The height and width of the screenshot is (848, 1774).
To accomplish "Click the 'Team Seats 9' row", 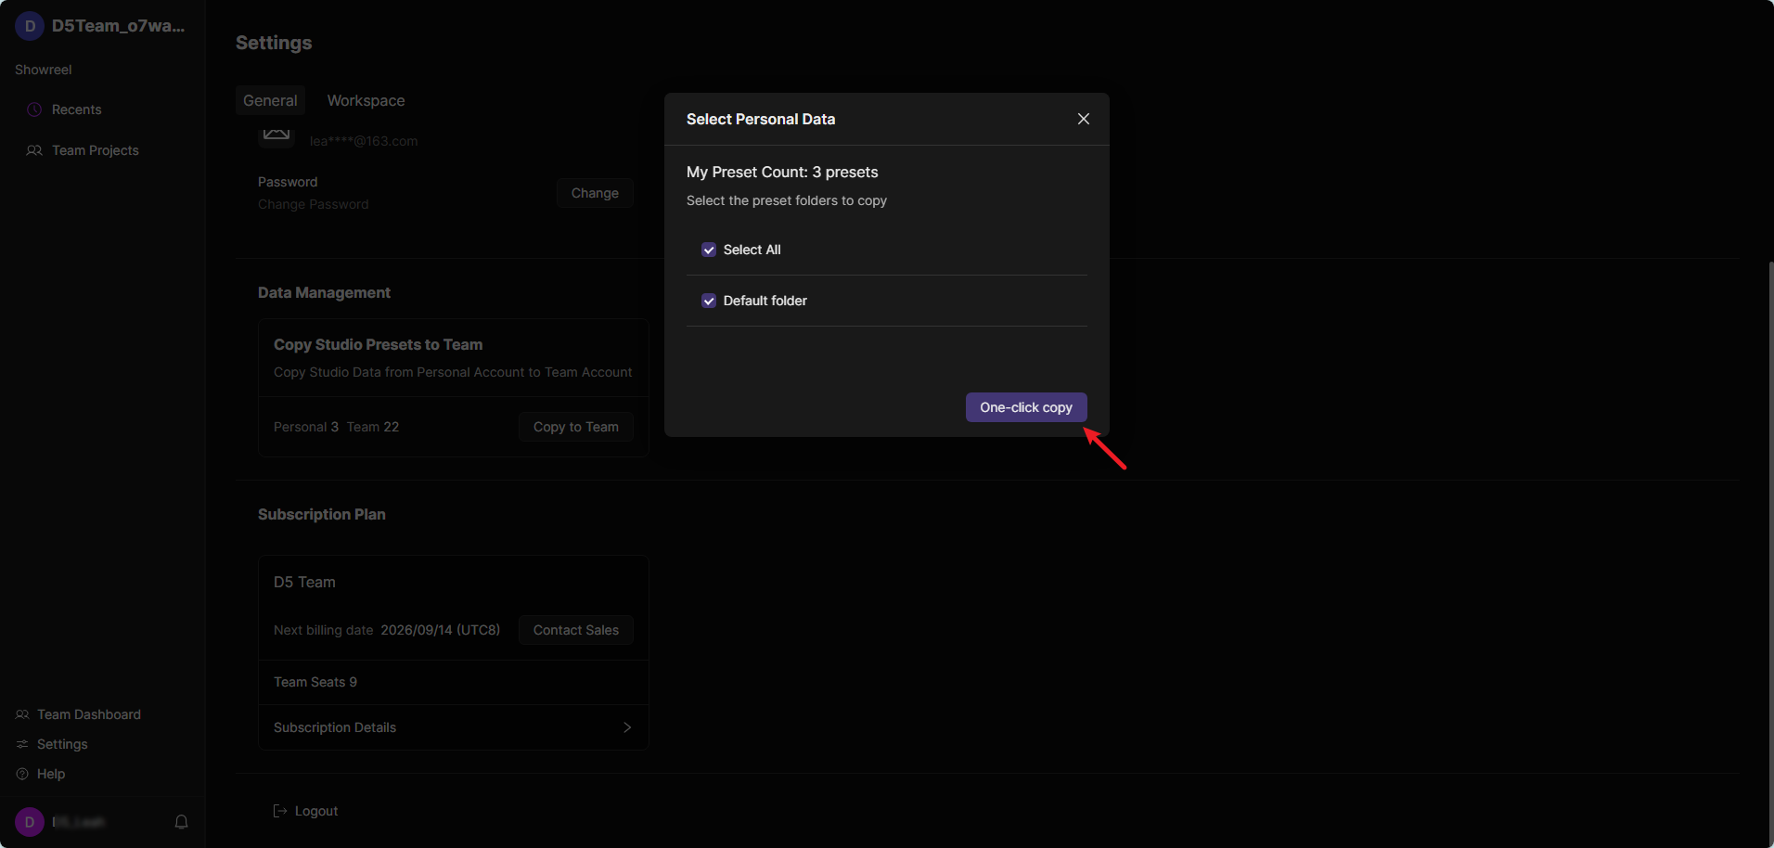I will point(453,682).
